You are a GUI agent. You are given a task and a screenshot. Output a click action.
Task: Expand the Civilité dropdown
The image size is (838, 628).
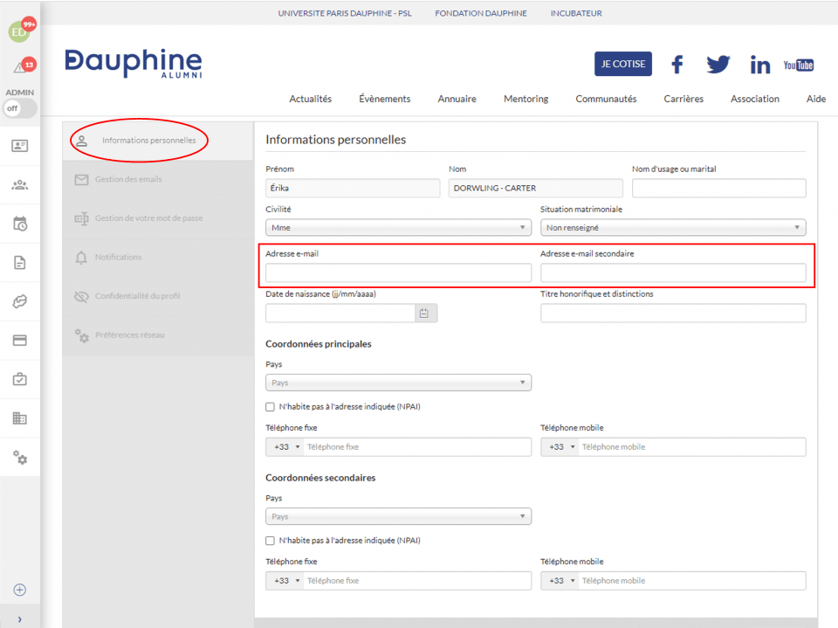coord(398,227)
